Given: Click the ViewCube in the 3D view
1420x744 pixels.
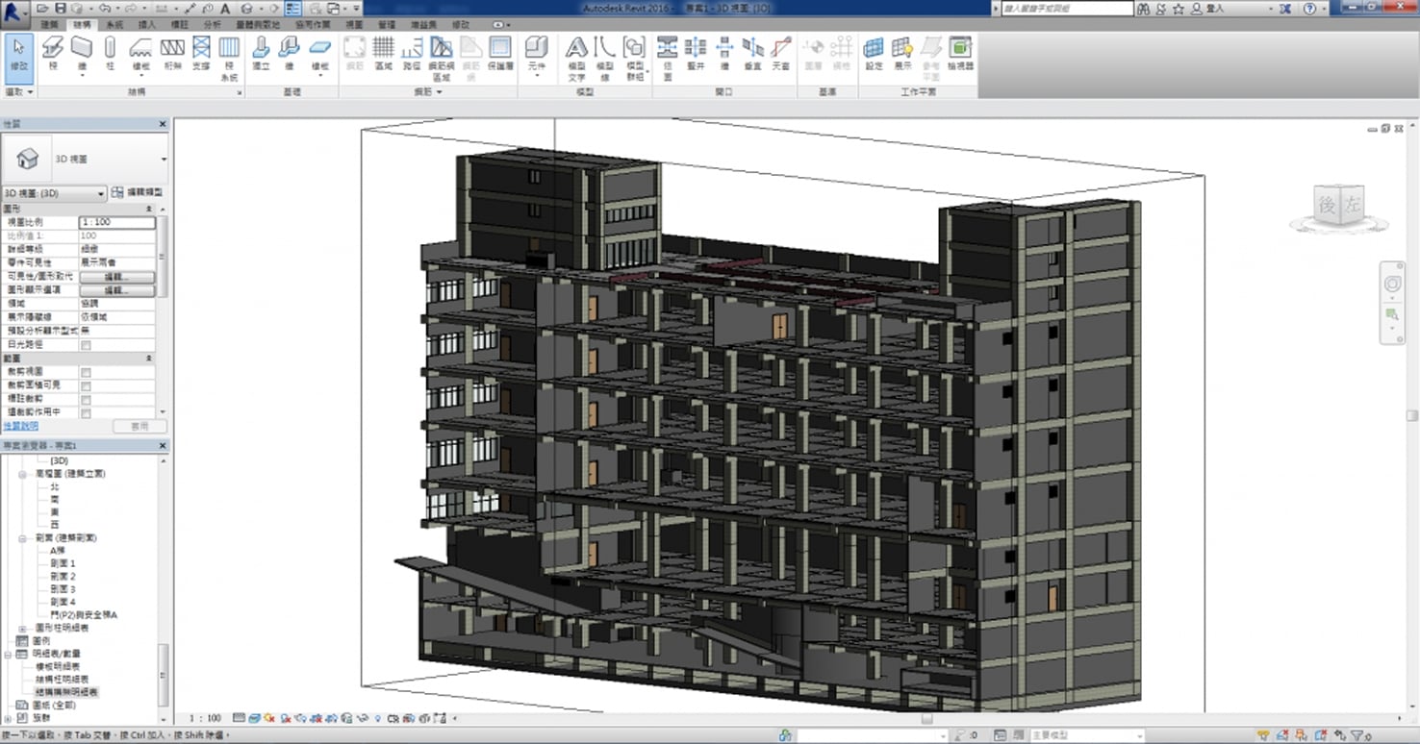Looking at the screenshot, I should [x=1339, y=206].
